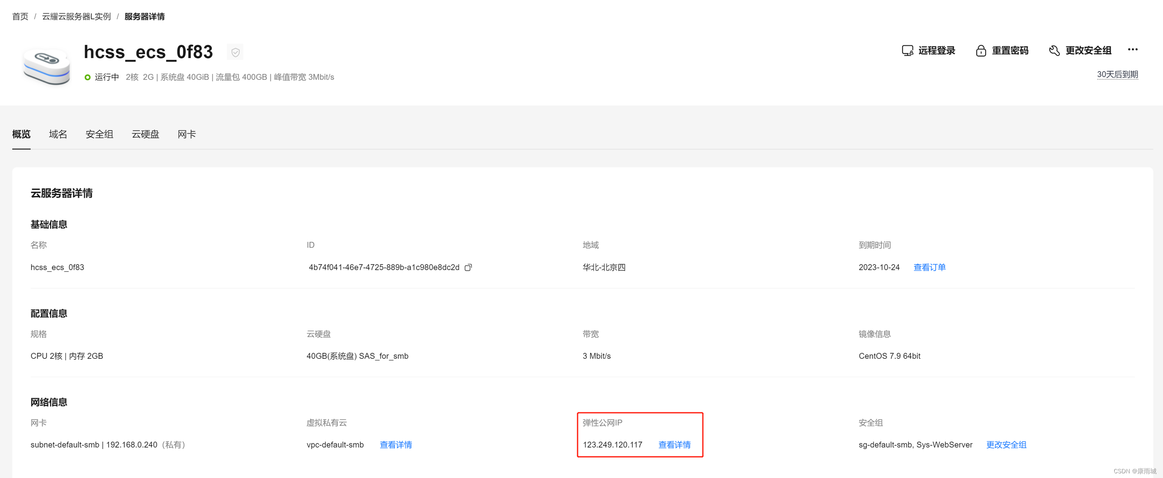
Task: Click the reset password lock icon
Action: pos(981,50)
